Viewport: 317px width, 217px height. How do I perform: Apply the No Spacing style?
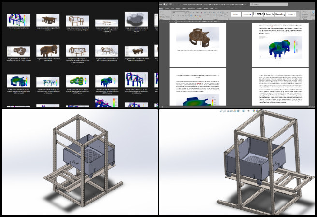tap(246, 14)
